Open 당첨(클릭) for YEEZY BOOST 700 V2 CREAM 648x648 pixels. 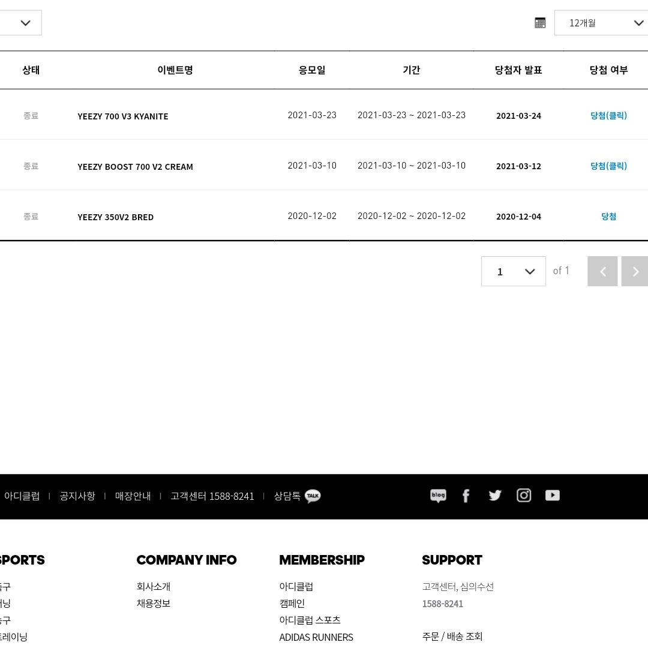point(608,166)
